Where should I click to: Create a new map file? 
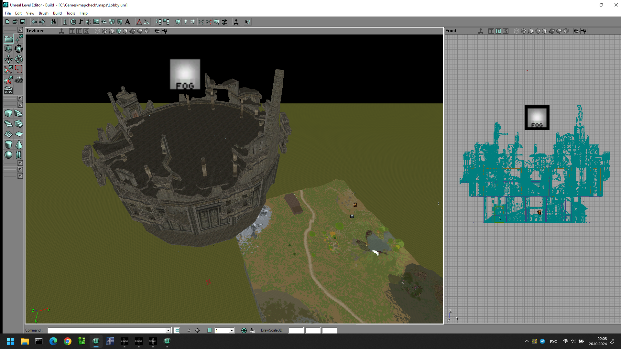[7, 22]
